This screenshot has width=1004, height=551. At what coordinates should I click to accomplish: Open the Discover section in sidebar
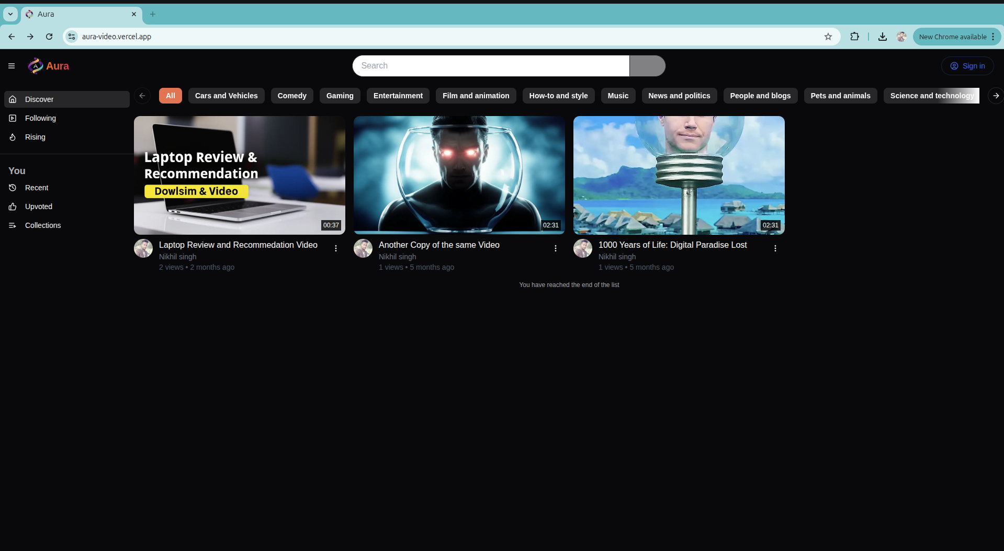coord(39,99)
